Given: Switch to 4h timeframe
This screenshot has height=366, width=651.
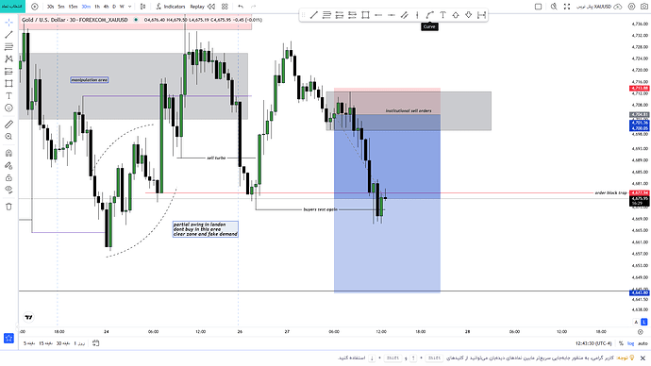Looking at the screenshot, I should pos(106,7).
